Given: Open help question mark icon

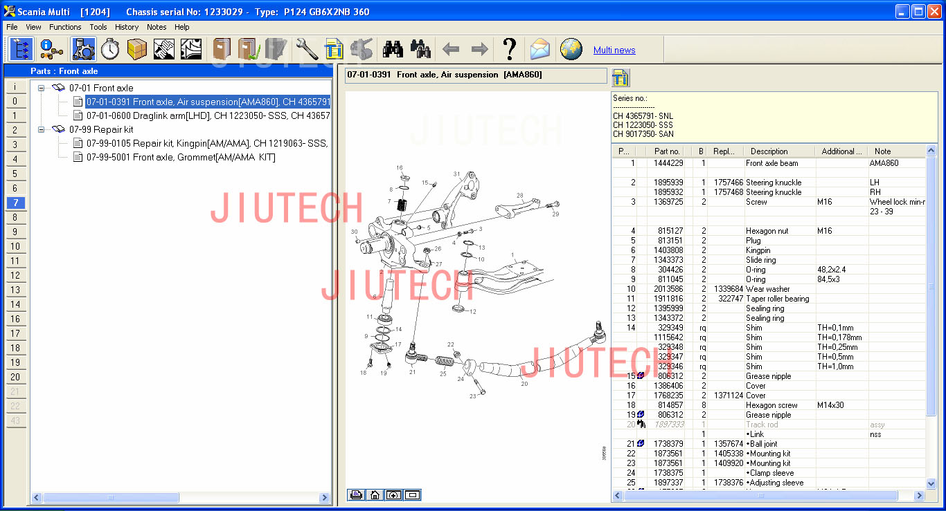Looking at the screenshot, I should tap(509, 49).
